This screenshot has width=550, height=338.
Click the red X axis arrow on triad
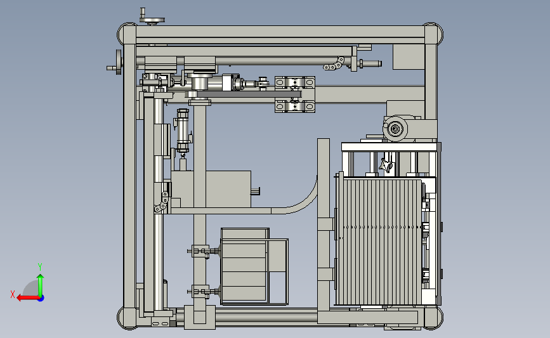pos(27,298)
